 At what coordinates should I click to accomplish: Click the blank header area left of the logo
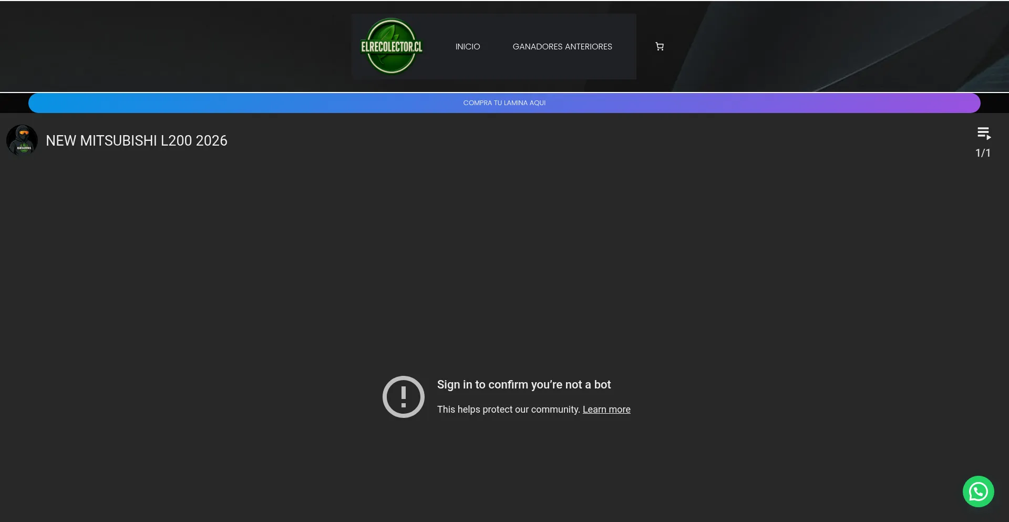(x=173, y=47)
